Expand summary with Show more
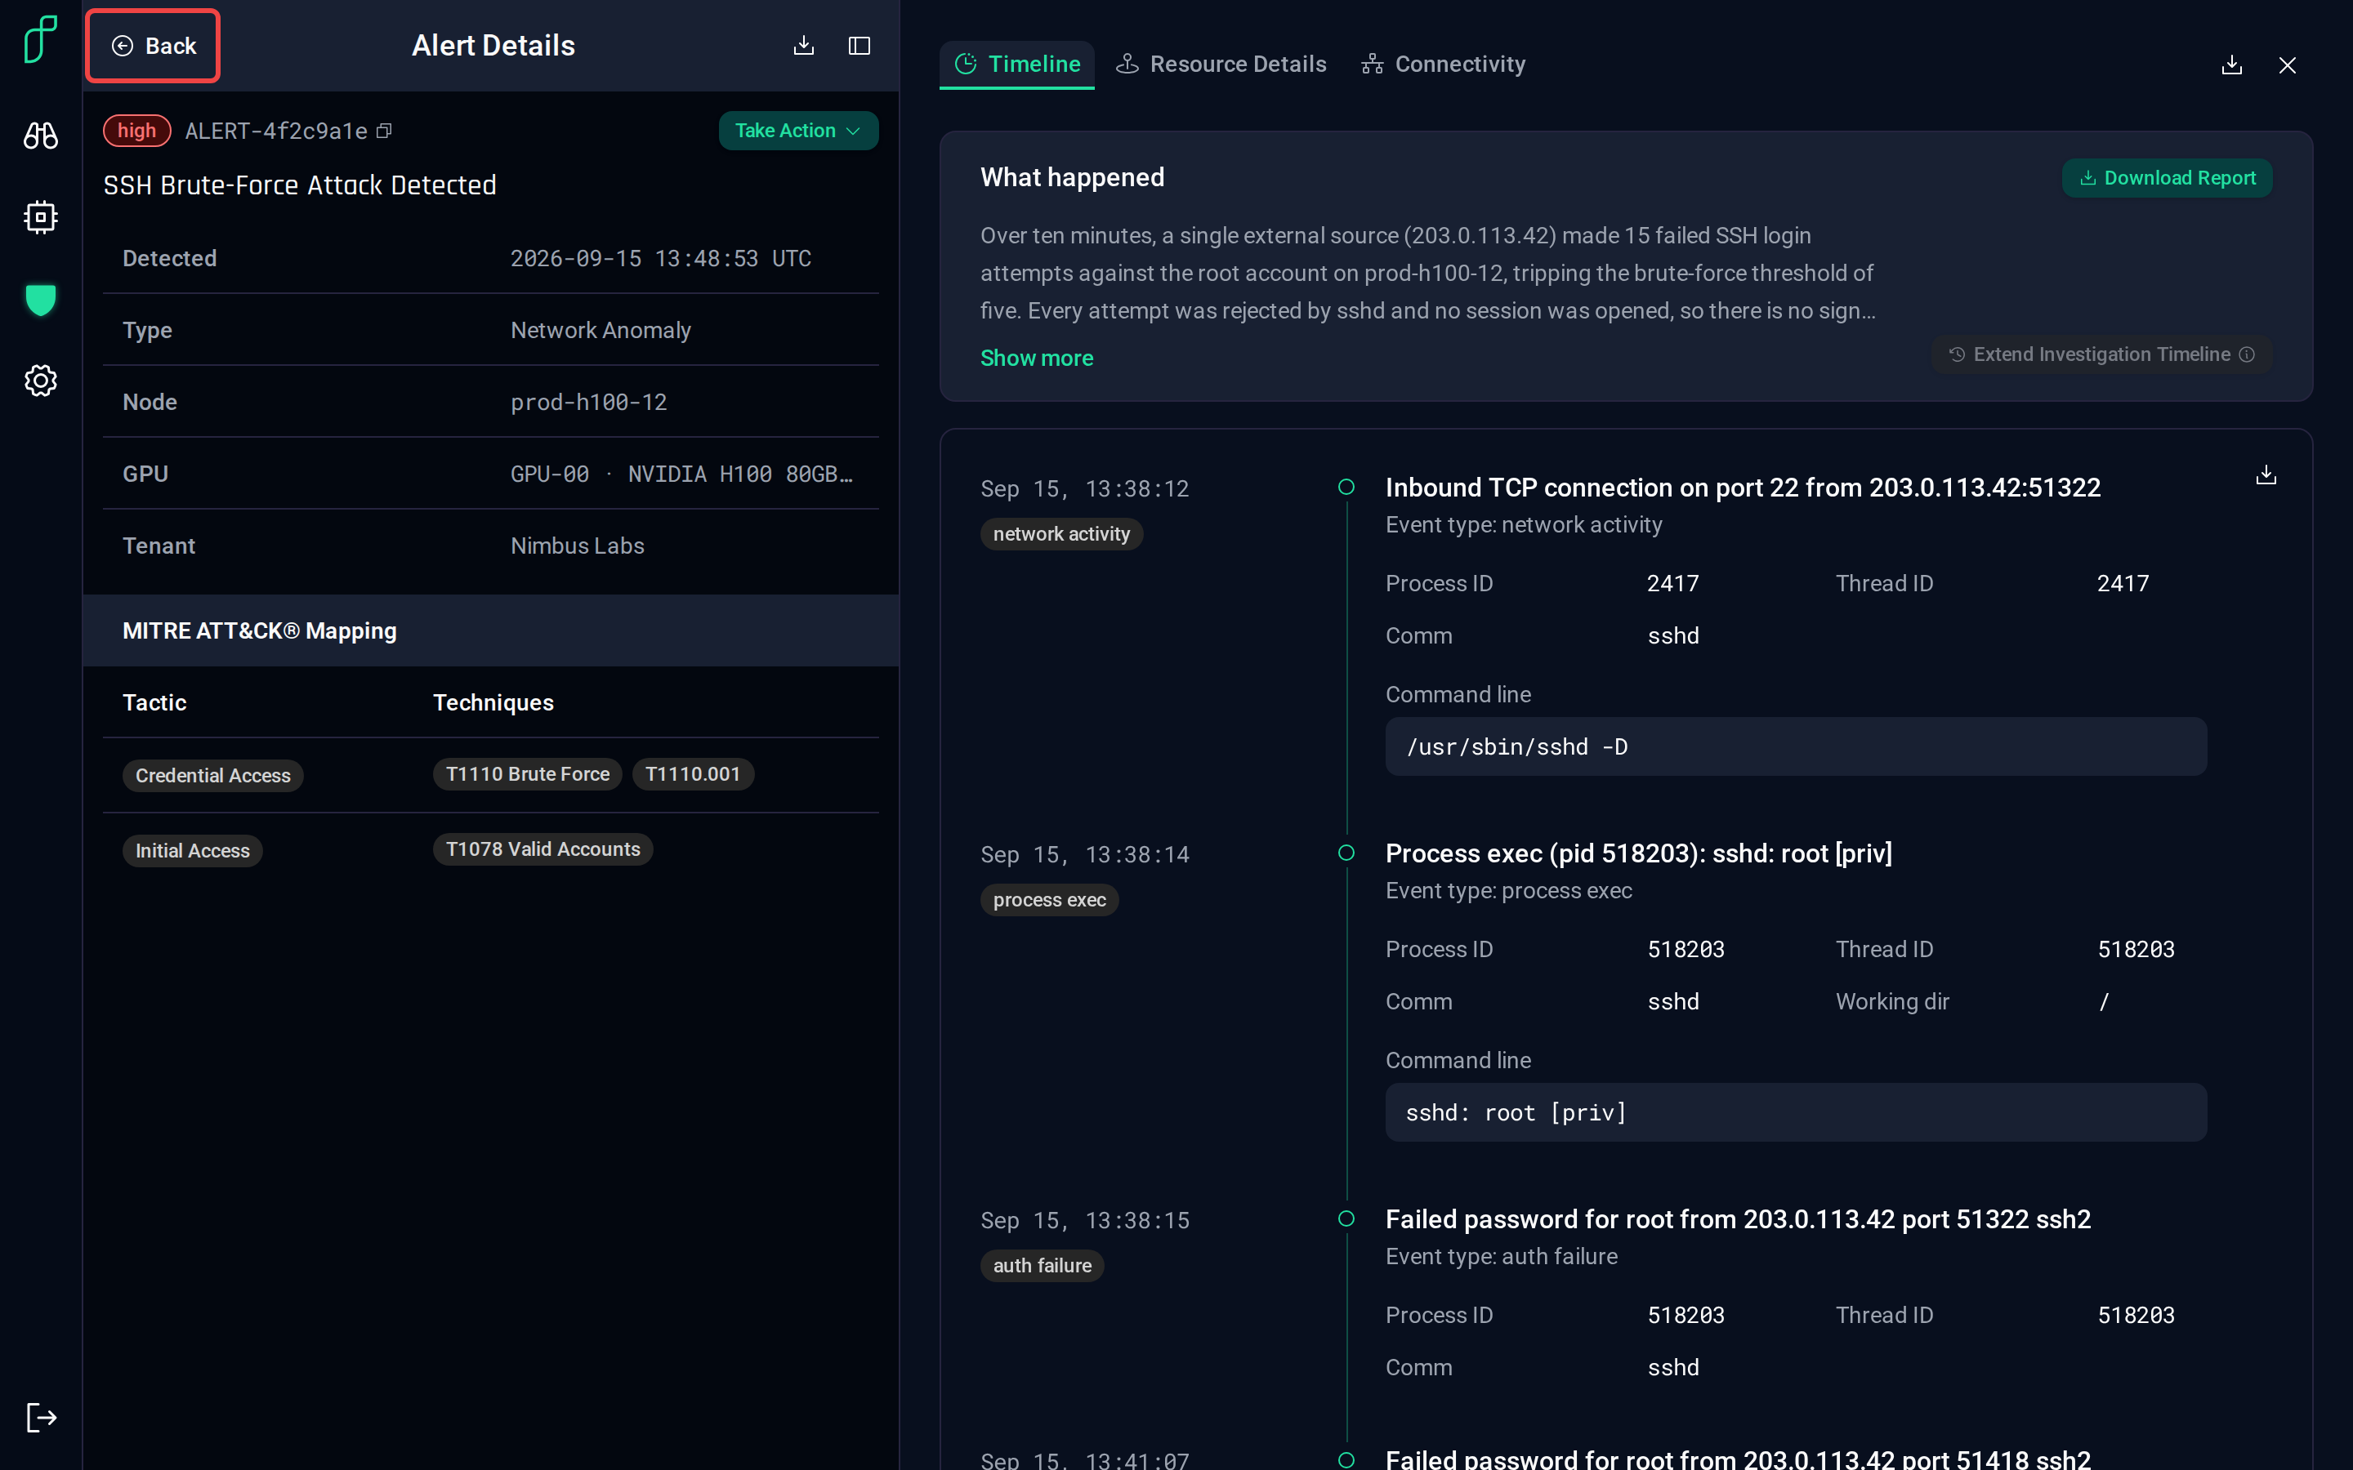Image resolution: width=2353 pixels, height=1470 pixels. 1037,358
